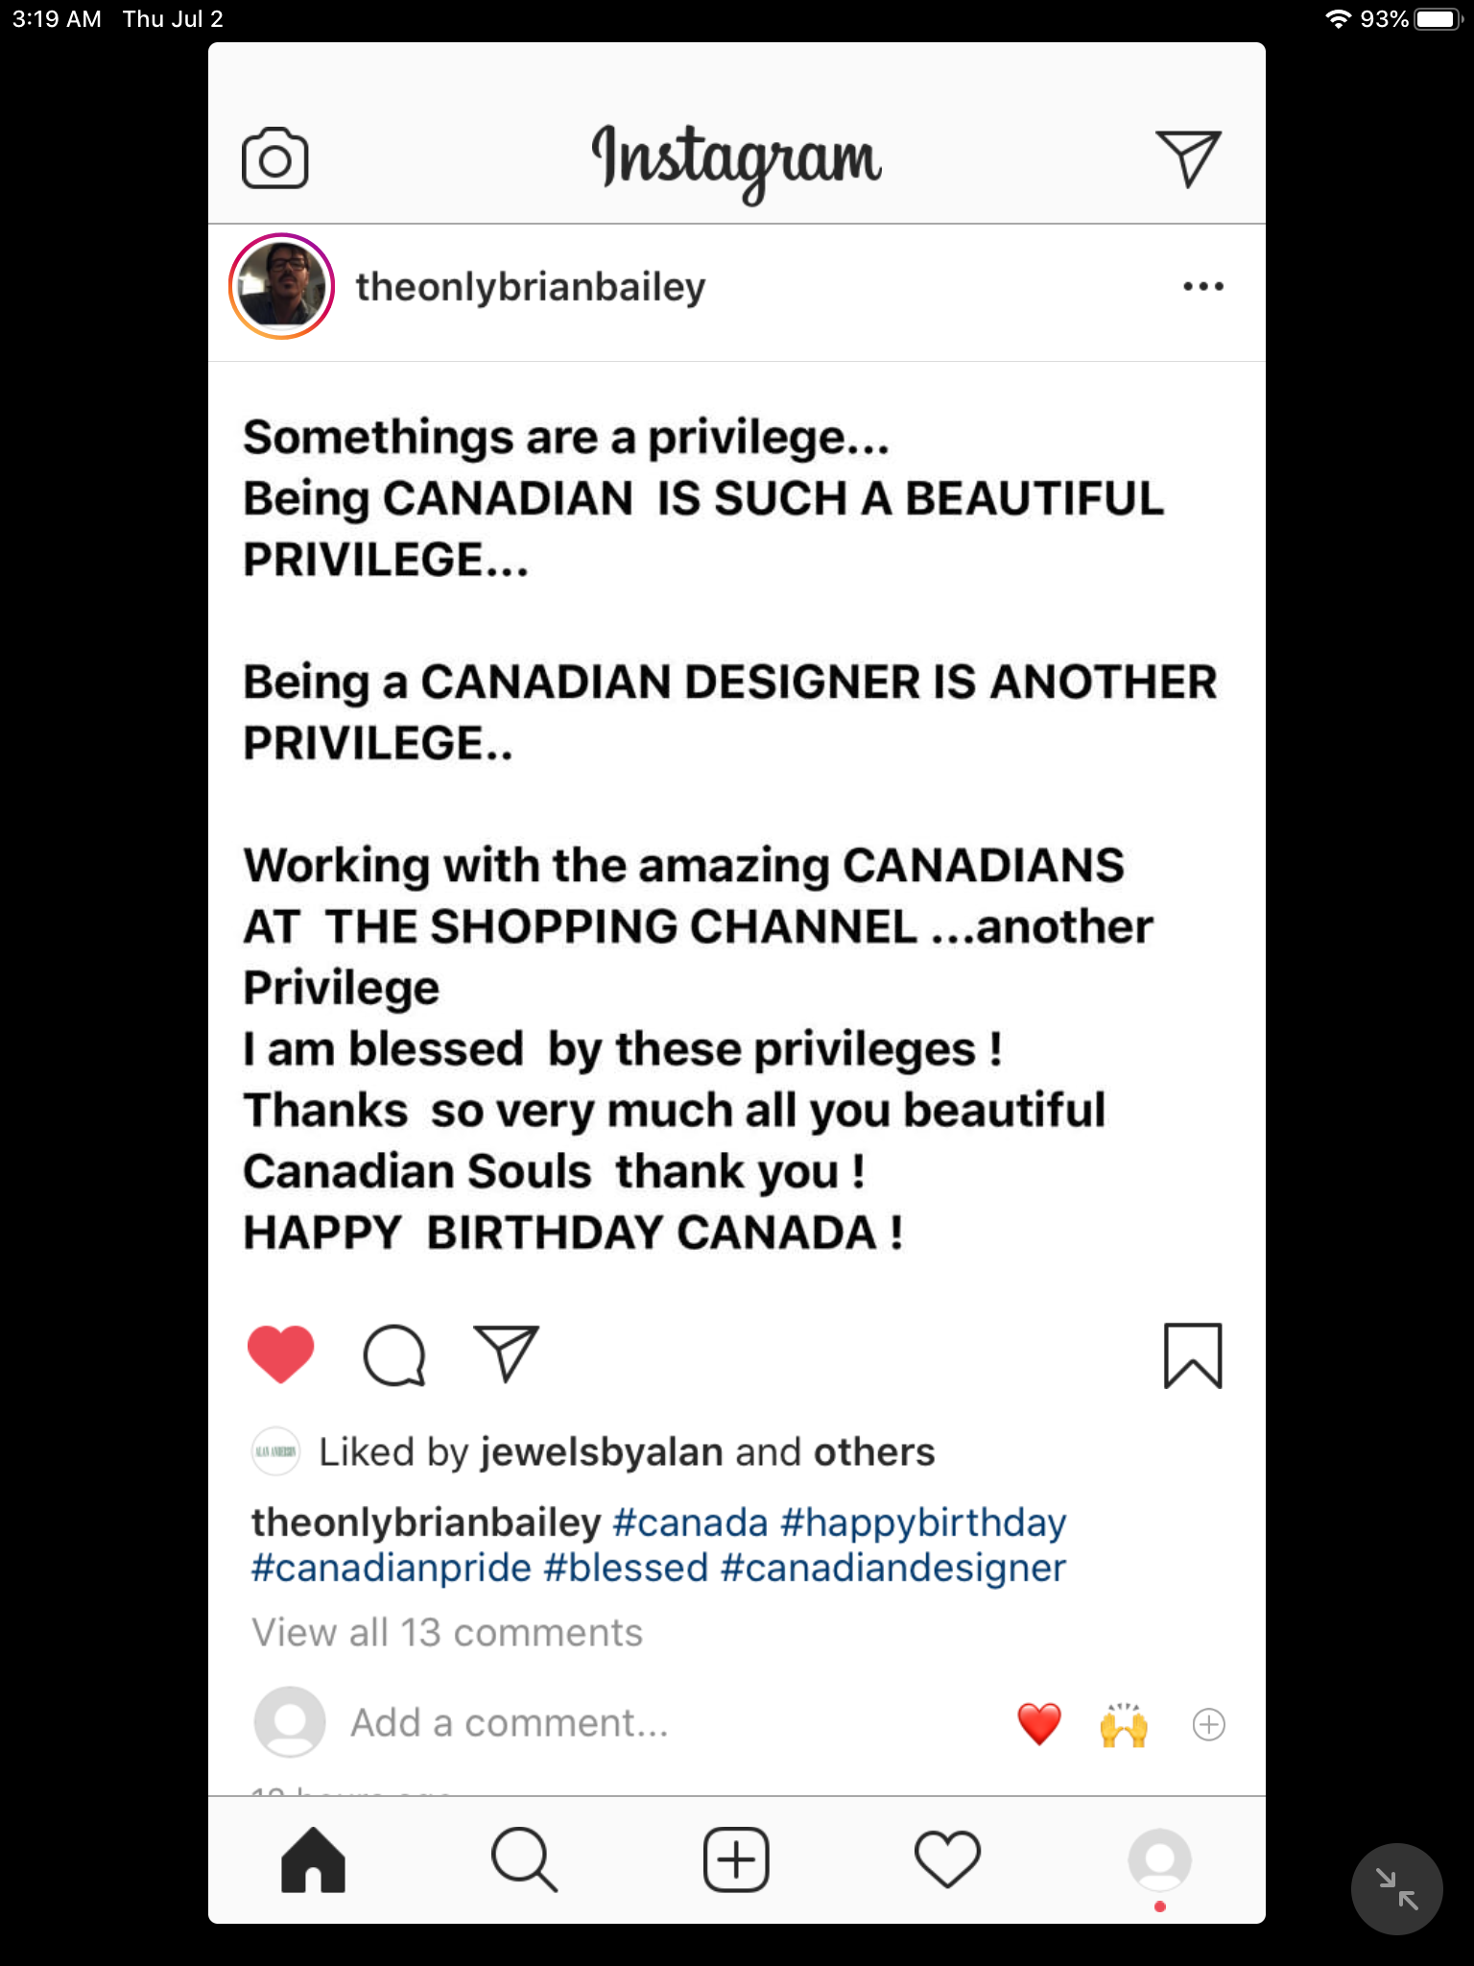Expand View all 13 comments
Viewport: 1474px width, 1966px height.
click(447, 1632)
